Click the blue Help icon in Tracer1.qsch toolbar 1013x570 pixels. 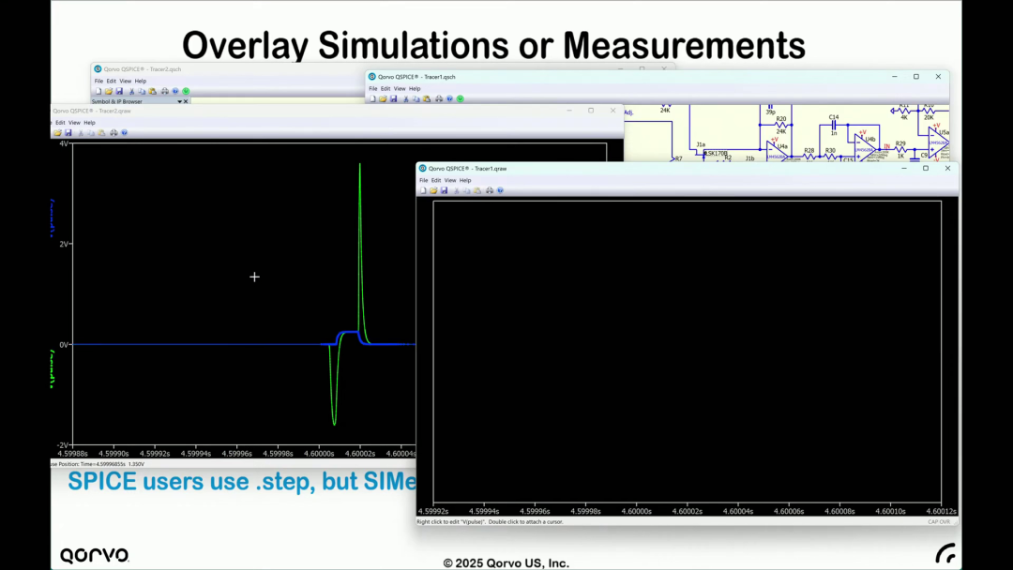[449, 99]
